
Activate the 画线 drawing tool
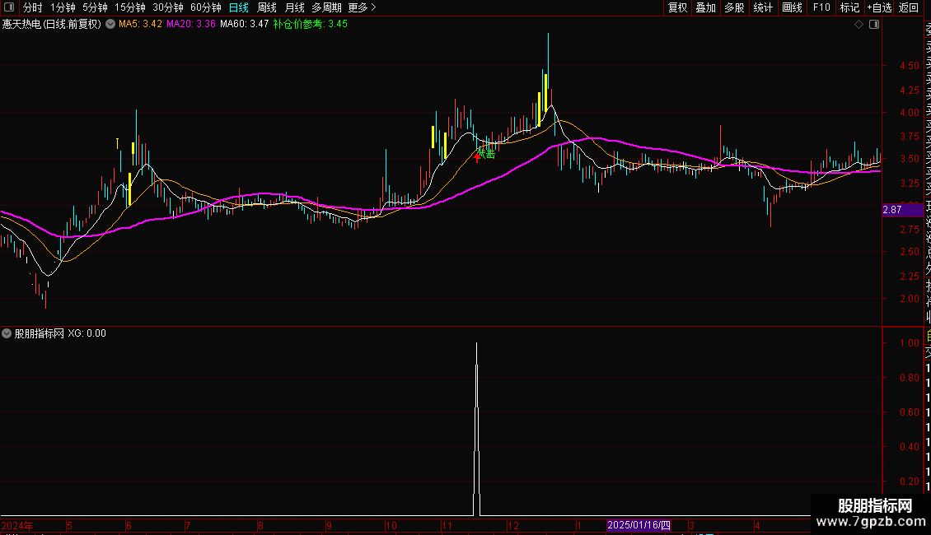792,7
